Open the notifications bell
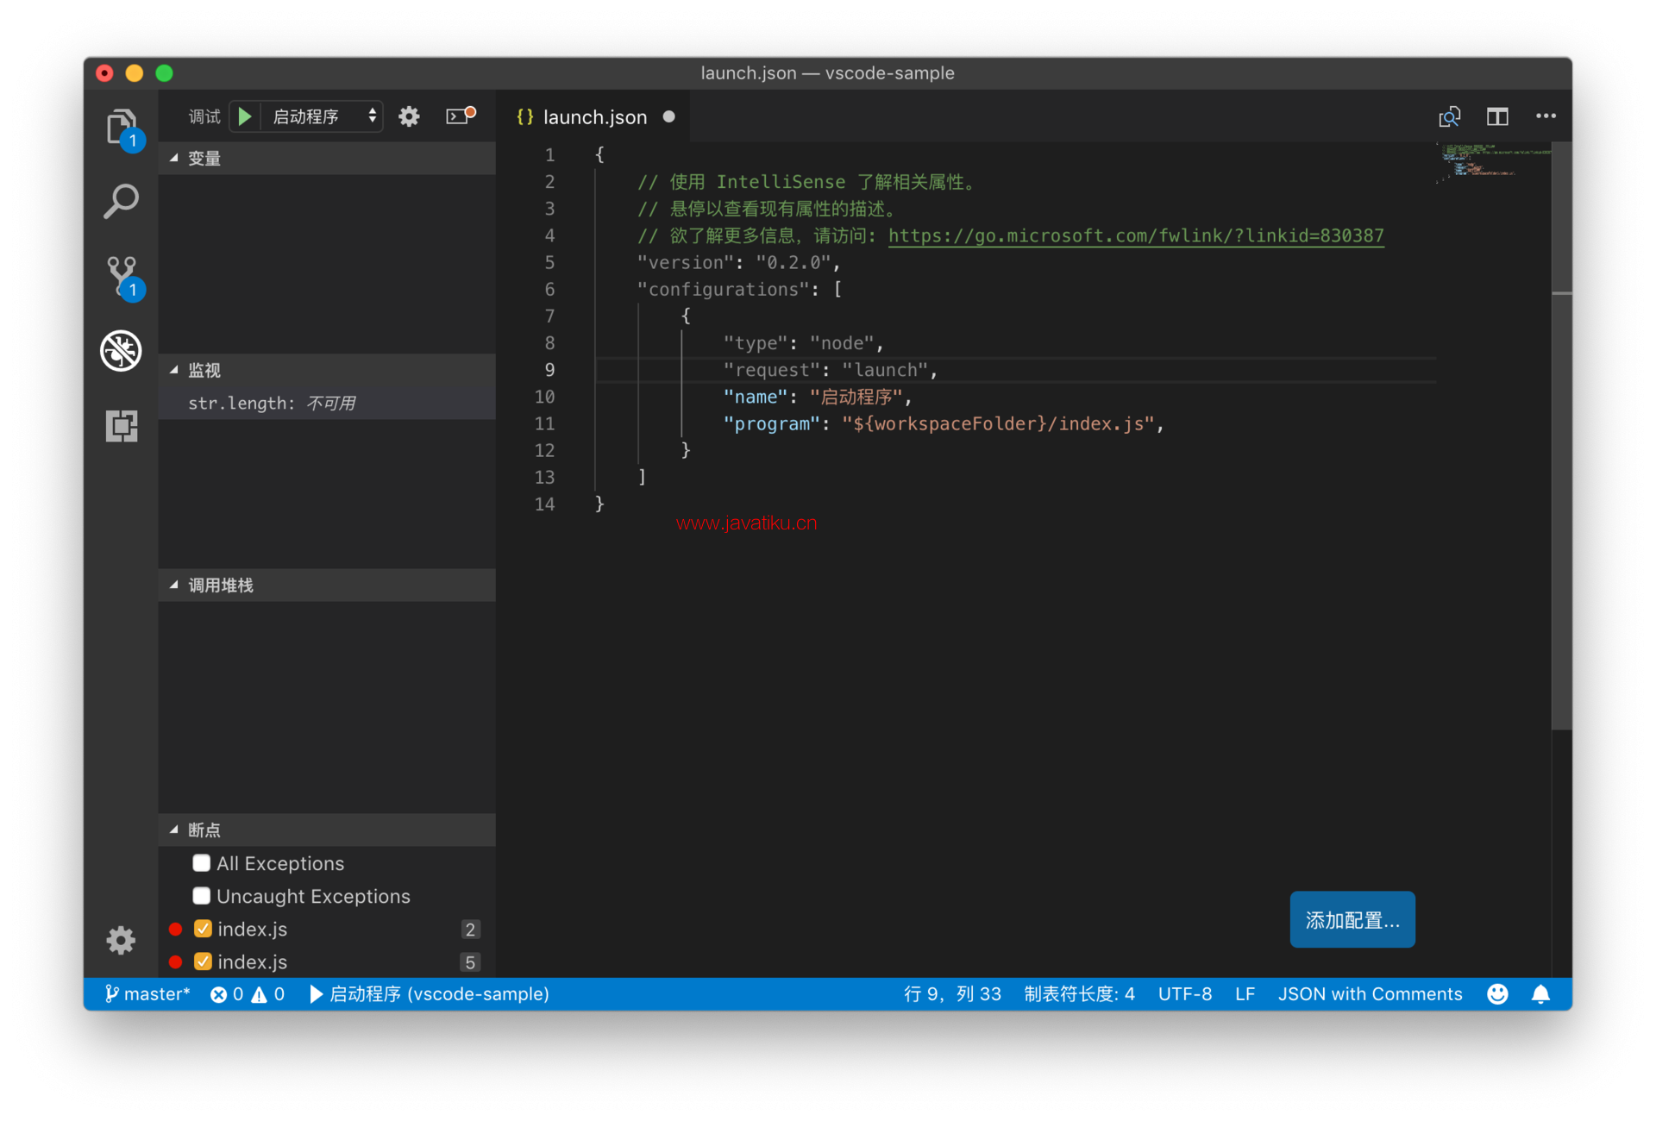 (1540, 994)
